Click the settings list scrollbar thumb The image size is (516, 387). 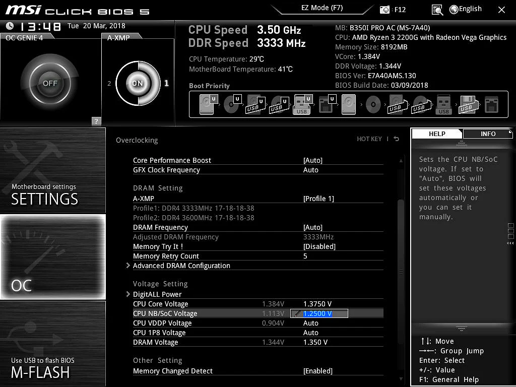point(401,273)
